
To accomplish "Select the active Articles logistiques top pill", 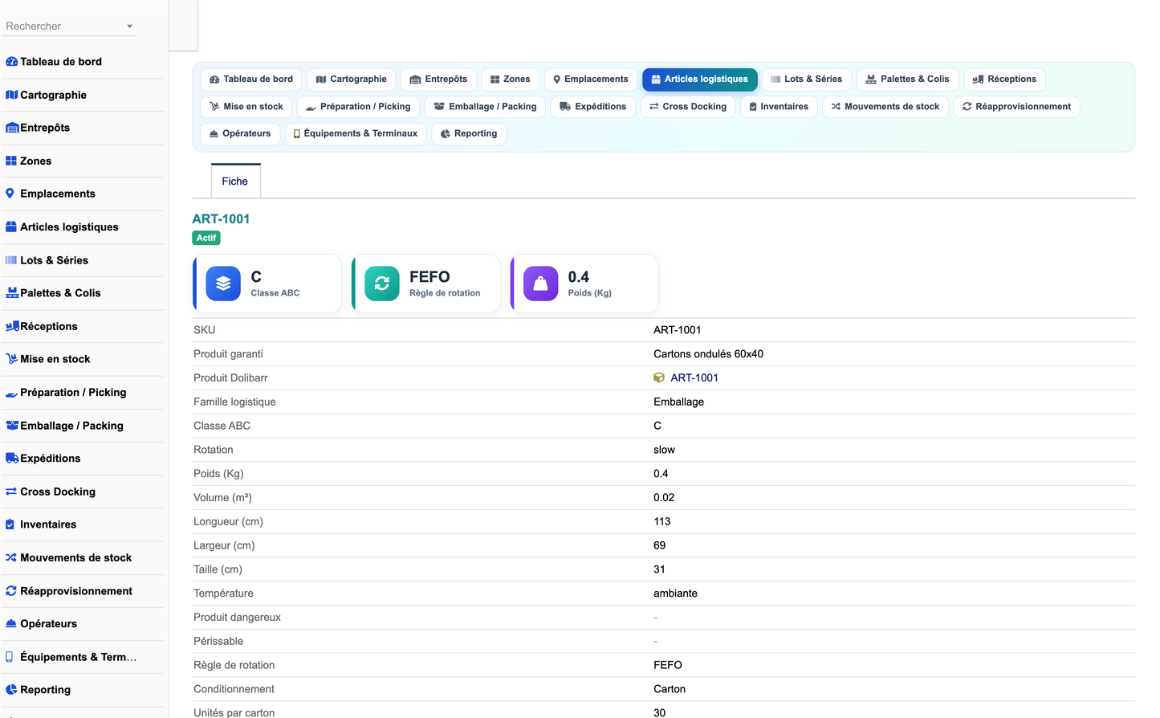I will (699, 80).
